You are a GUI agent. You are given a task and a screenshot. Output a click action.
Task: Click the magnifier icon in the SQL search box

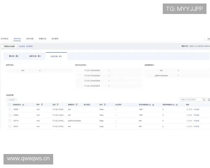pos(204,100)
